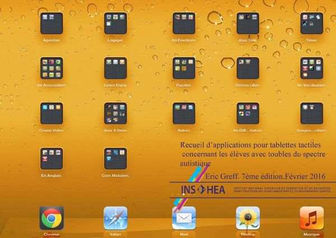Tap the Dessin Libre folder
Screen dimensions: 336x238
point(248,68)
